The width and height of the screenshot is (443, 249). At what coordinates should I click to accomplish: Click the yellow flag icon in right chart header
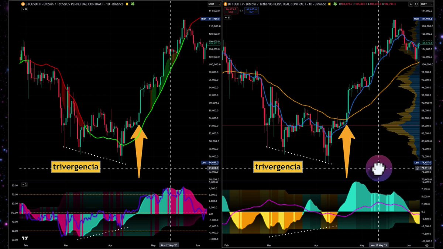(x=330, y=4)
